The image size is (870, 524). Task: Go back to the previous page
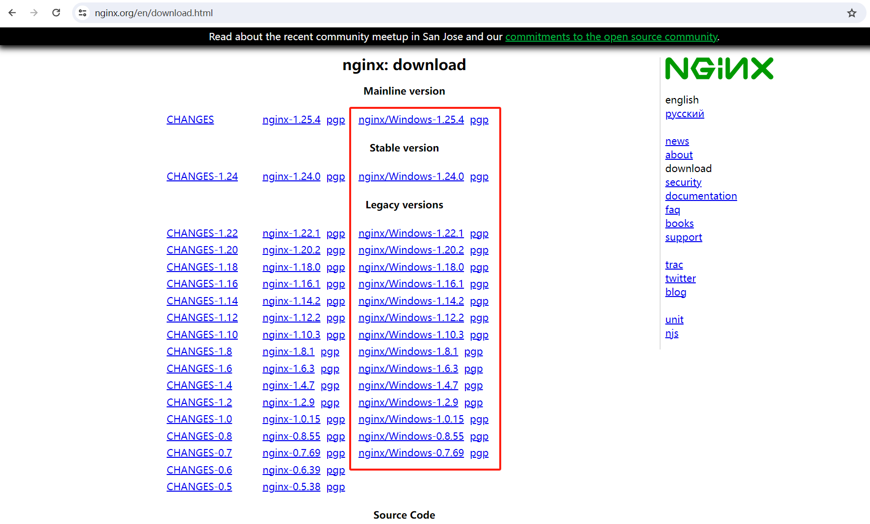pyautogui.click(x=12, y=13)
